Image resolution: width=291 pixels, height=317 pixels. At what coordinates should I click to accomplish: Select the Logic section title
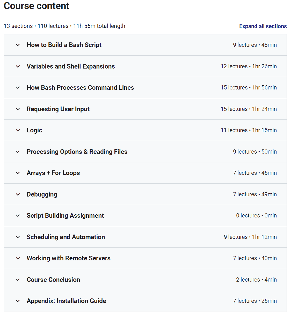pyautogui.click(x=34, y=130)
